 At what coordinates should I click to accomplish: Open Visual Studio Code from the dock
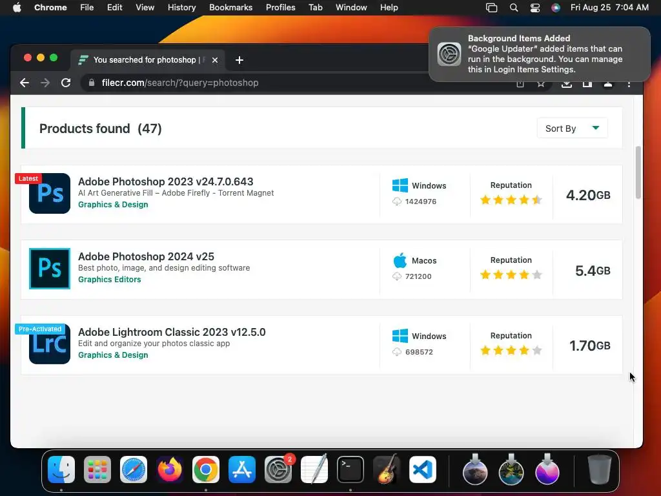click(x=423, y=470)
